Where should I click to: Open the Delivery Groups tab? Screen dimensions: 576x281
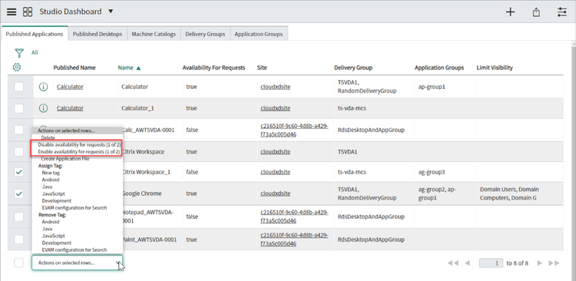point(205,34)
